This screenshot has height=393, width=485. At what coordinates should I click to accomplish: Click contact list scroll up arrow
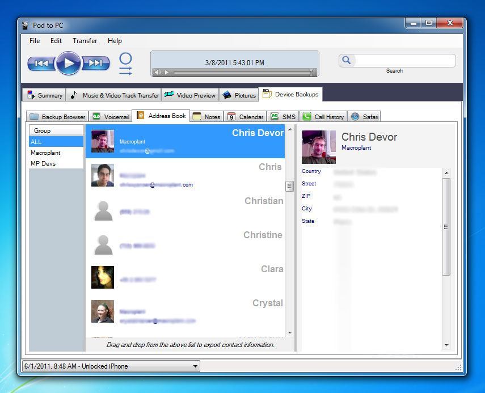pos(290,129)
